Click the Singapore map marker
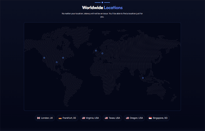The width and height of the screenshot is (205, 131). coord(143,78)
